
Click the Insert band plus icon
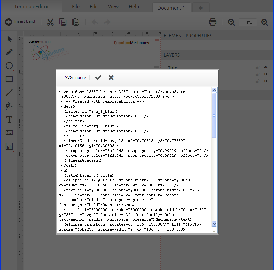coord(9,22)
